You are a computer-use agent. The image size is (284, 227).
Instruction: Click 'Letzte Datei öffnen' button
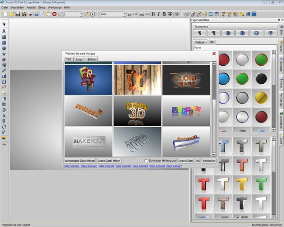click(x=109, y=161)
